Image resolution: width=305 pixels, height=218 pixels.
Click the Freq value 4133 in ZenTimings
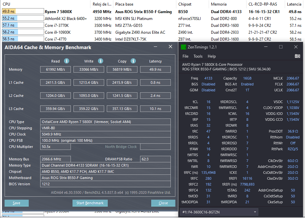click(x=208, y=78)
